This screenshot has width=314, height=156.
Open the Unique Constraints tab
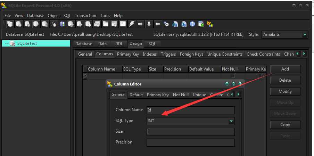click(x=225, y=54)
